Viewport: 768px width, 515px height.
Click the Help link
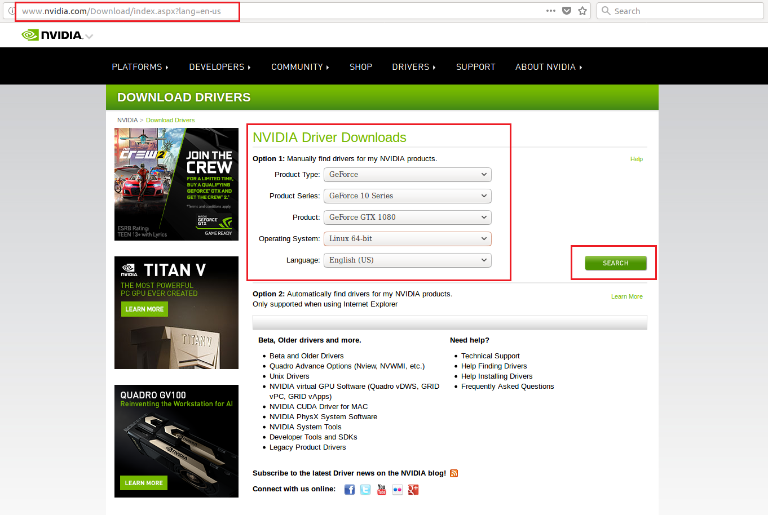point(637,159)
